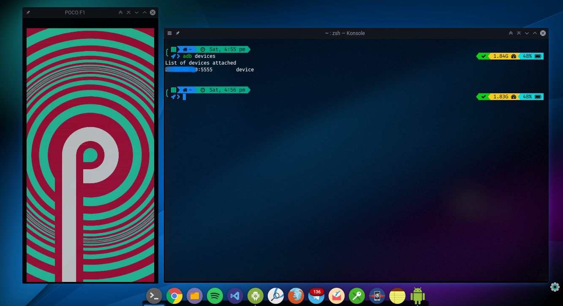This screenshot has height=306, width=563.
Task: Toggle keep-above for the Konsole window
Action: (x=519, y=33)
